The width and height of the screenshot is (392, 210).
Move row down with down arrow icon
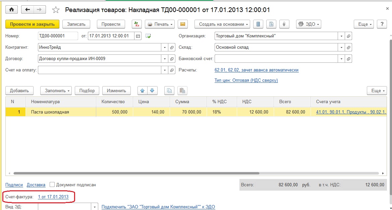point(152,90)
